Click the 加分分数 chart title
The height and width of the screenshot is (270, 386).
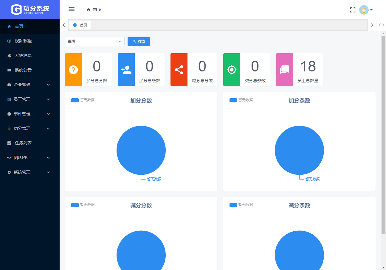pyautogui.click(x=141, y=101)
